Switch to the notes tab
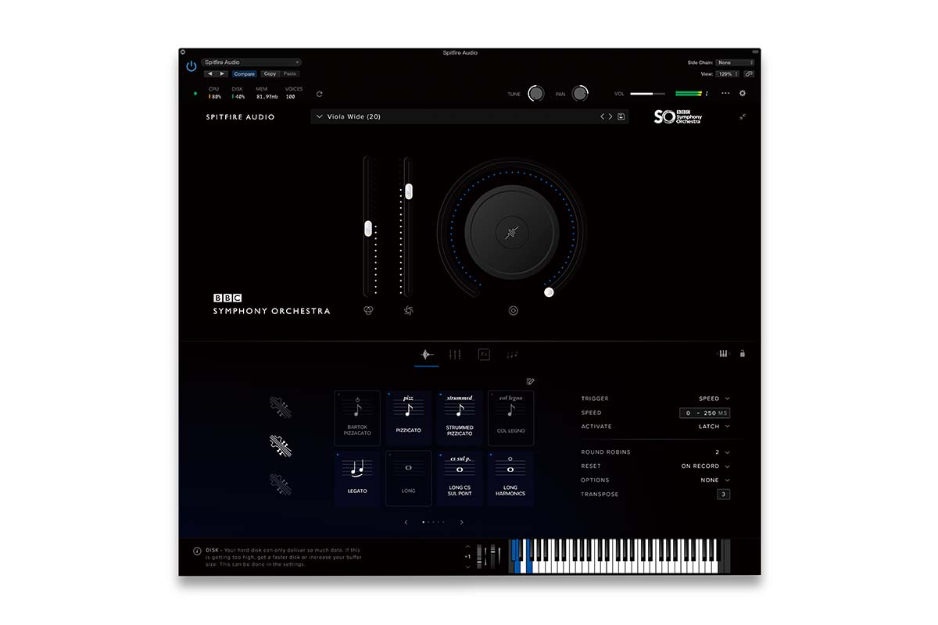 512,354
